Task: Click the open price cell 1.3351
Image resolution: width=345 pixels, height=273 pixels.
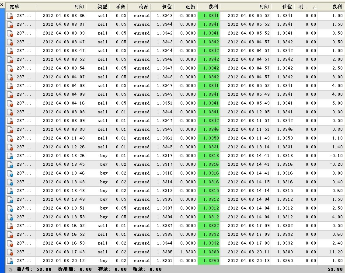Action: pyautogui.click(x=164, y=103)
